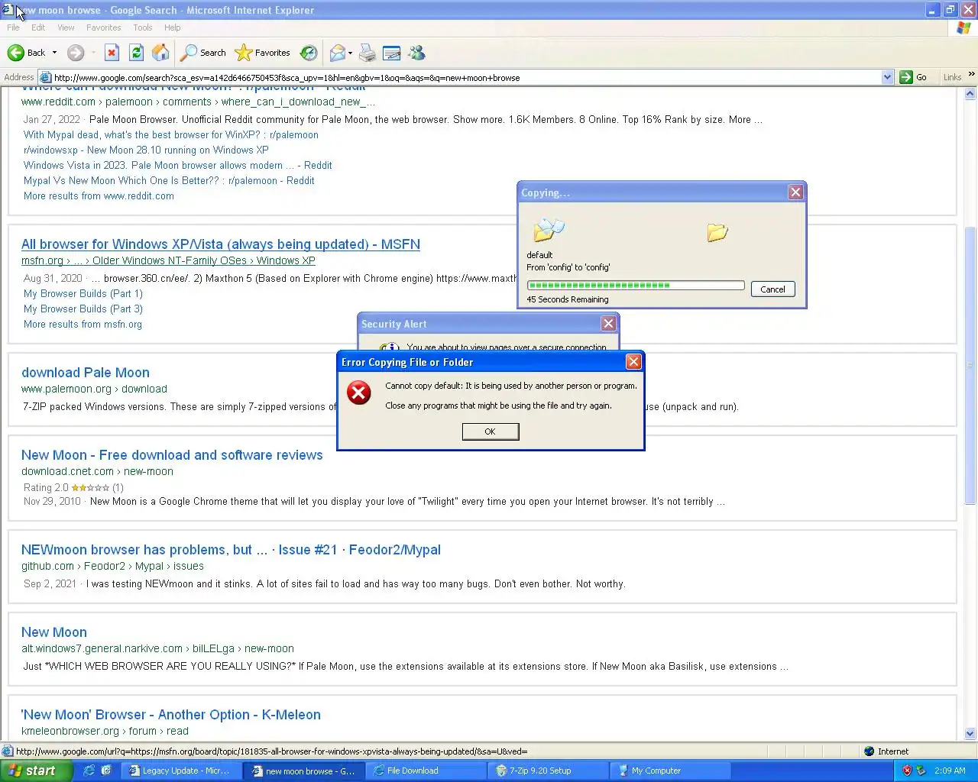Open the Tools menu
The image size is (978, 782).
coord(143,27)
